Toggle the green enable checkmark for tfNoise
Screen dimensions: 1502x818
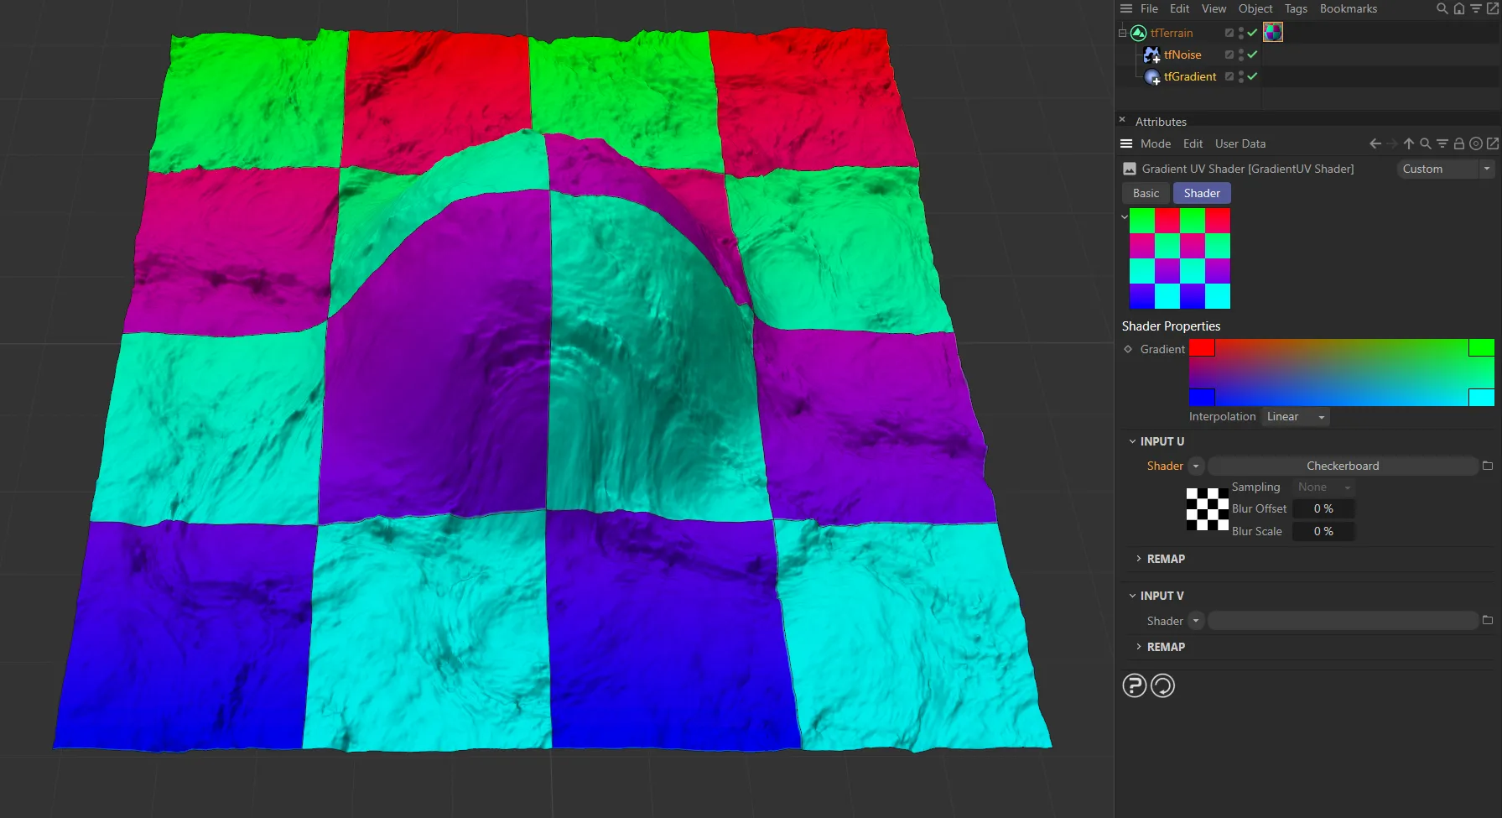click(x=1252, y=55)
